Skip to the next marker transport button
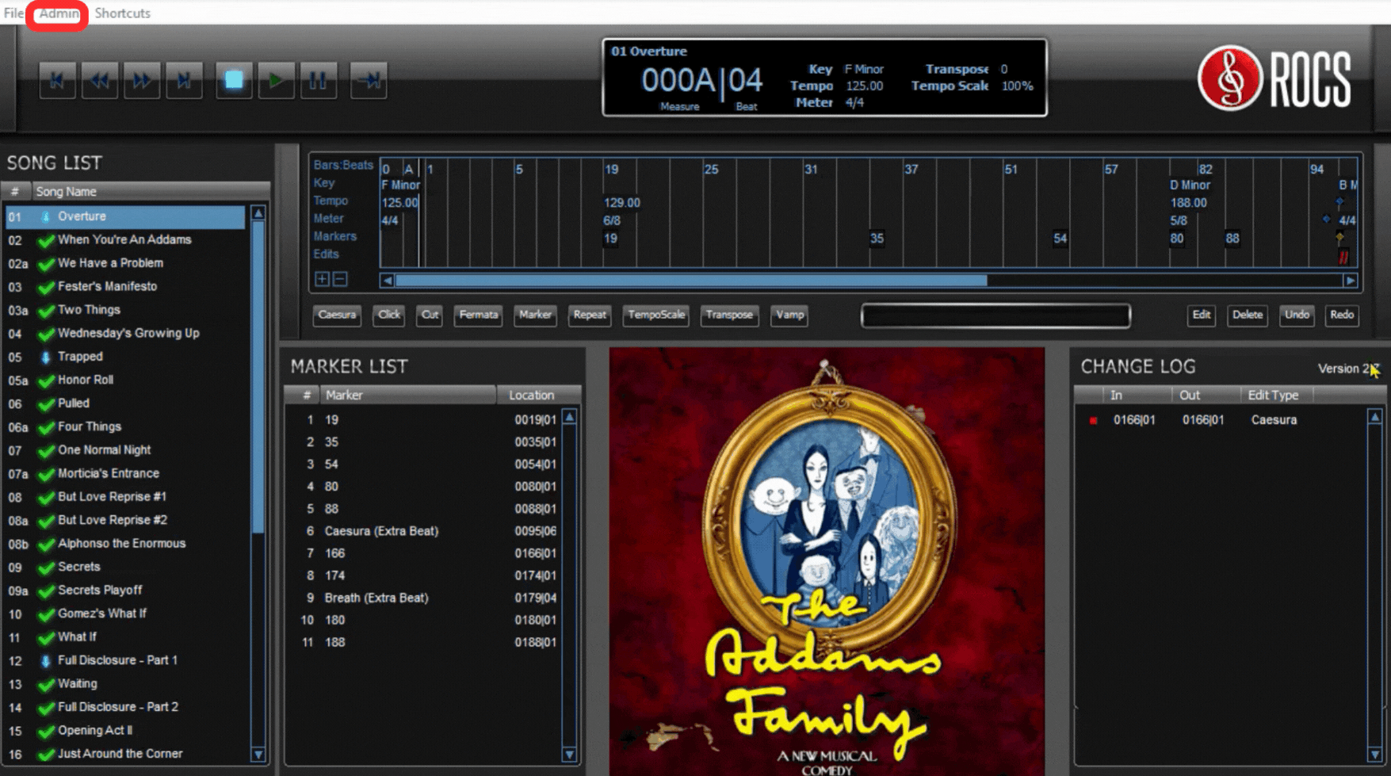The height and width of the screenshot is (776, 1391). tap(184, 80)
